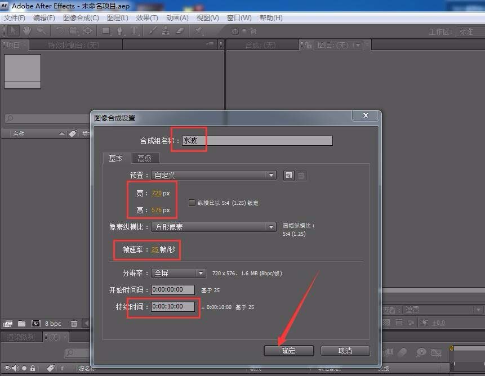Click the motion blur icon in timeline

(x=402, y=352)
